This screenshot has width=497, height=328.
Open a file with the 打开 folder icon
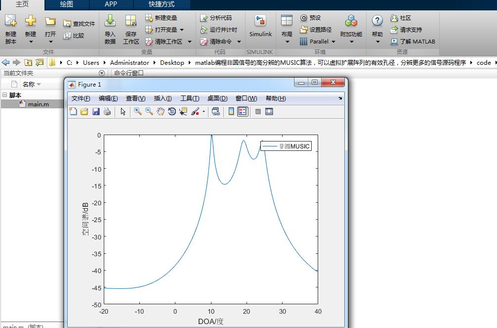(50, 22)
